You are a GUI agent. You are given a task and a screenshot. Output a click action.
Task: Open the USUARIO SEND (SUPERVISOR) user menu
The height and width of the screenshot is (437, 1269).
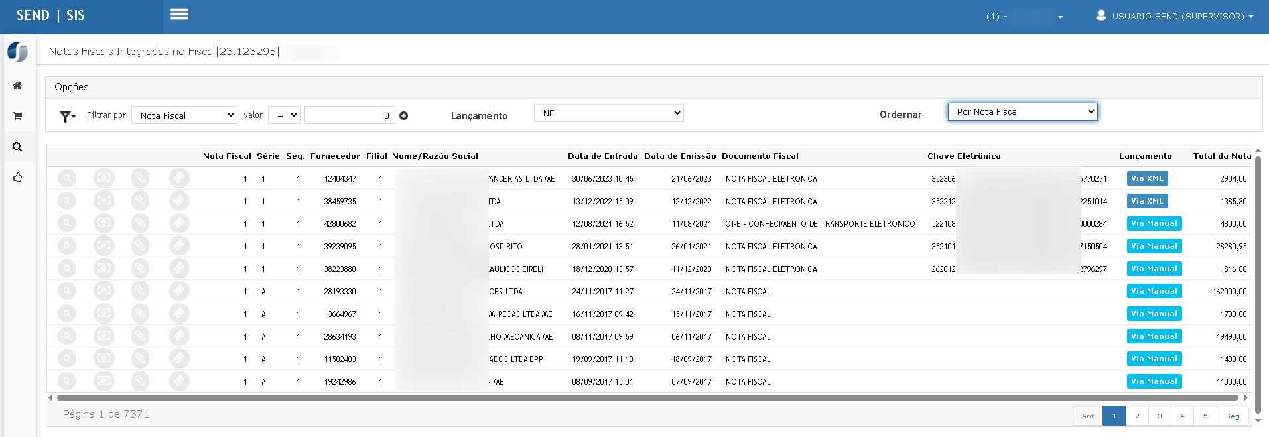point(1175,16)
